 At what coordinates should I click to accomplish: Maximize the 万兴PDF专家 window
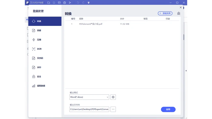(x=177, y=2)
